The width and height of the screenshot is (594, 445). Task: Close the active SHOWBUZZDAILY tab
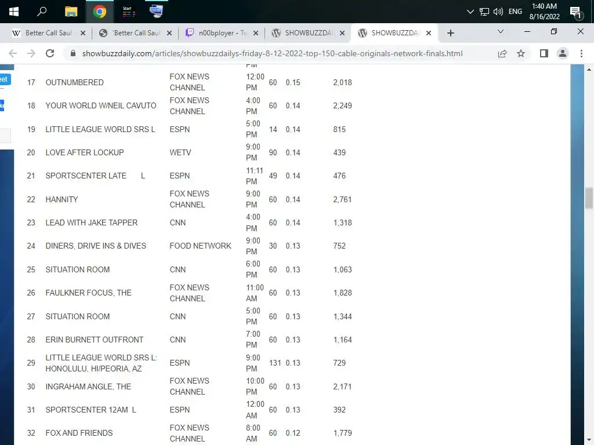point(429,33)
